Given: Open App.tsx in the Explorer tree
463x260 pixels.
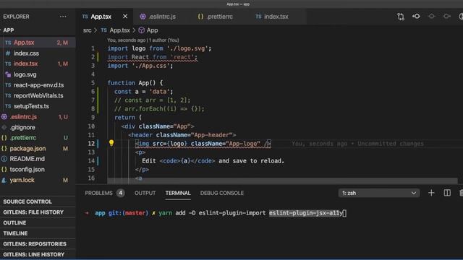Looking at the screenshot, I should (x=38, y=43).
